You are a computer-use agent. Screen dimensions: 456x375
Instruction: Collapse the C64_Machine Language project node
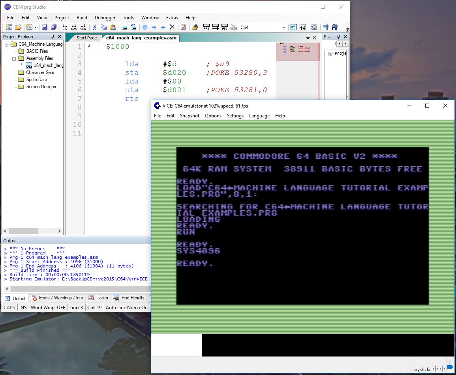[6, 45]
